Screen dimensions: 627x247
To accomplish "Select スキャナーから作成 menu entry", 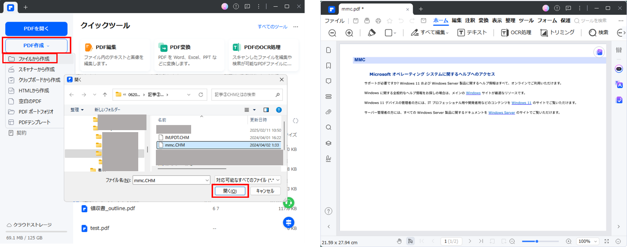I will [x=37, y=69].
